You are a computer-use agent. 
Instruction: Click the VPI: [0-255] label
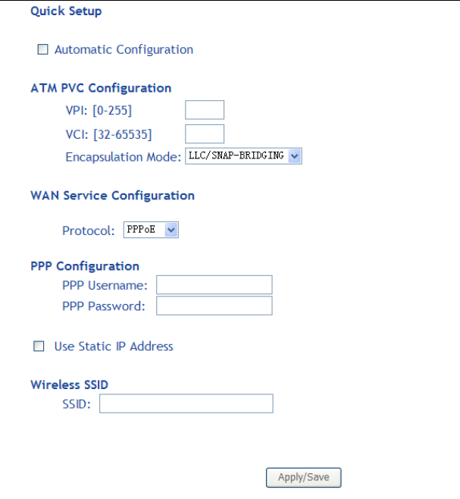99,111
